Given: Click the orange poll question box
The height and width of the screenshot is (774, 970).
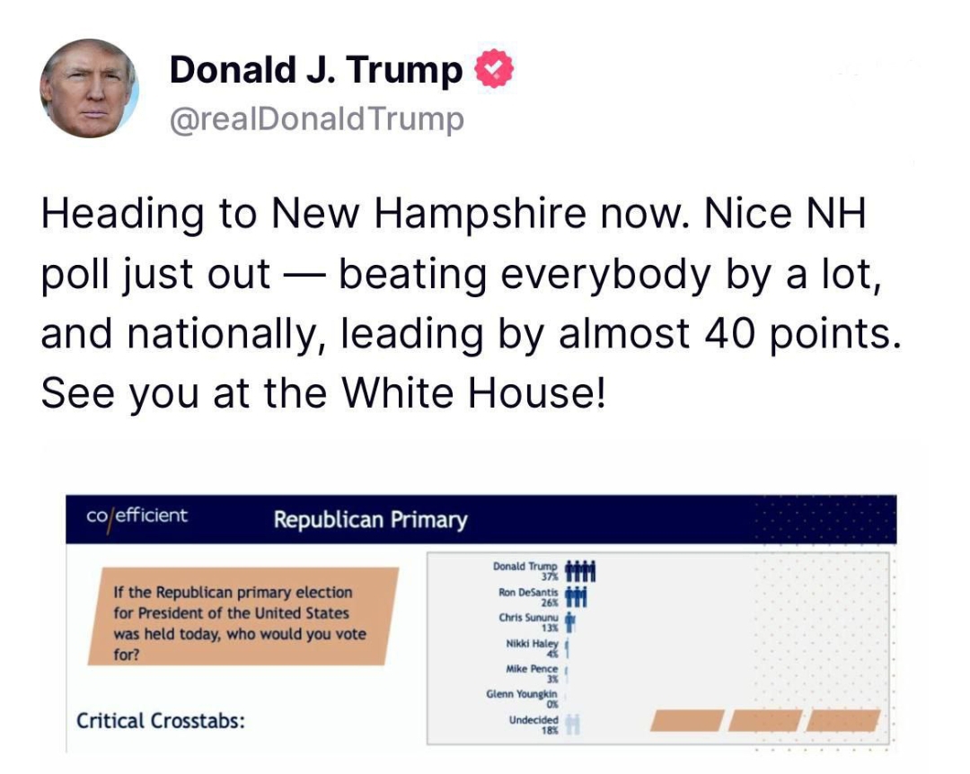Looking at the screenshot, I should coord(243,616).
